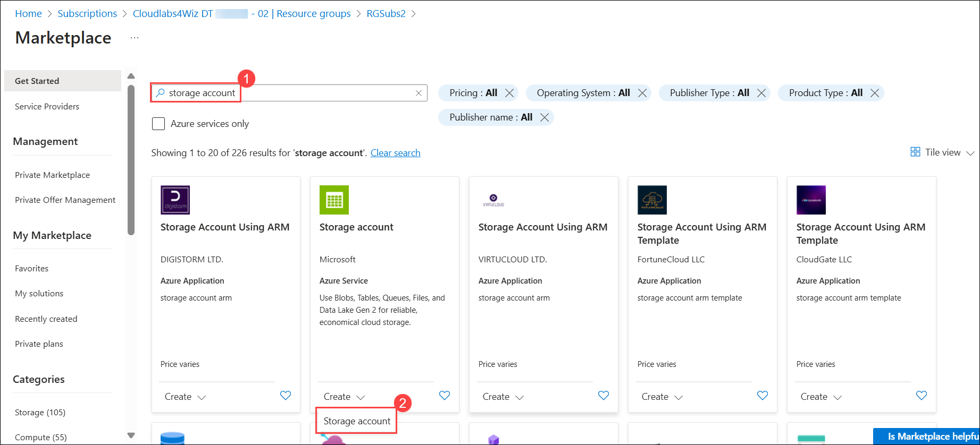Remove the Operating System filter
Image resolution: width=980 pixels, height=445 pixels.
pos(642,93)
